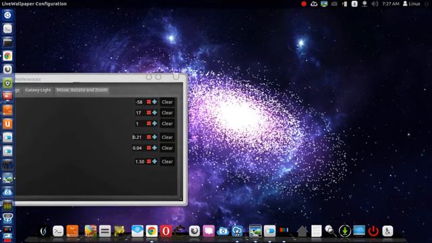Open the grey two-bar icon in dock
The image size is (432, 243).
pos(105,231)
